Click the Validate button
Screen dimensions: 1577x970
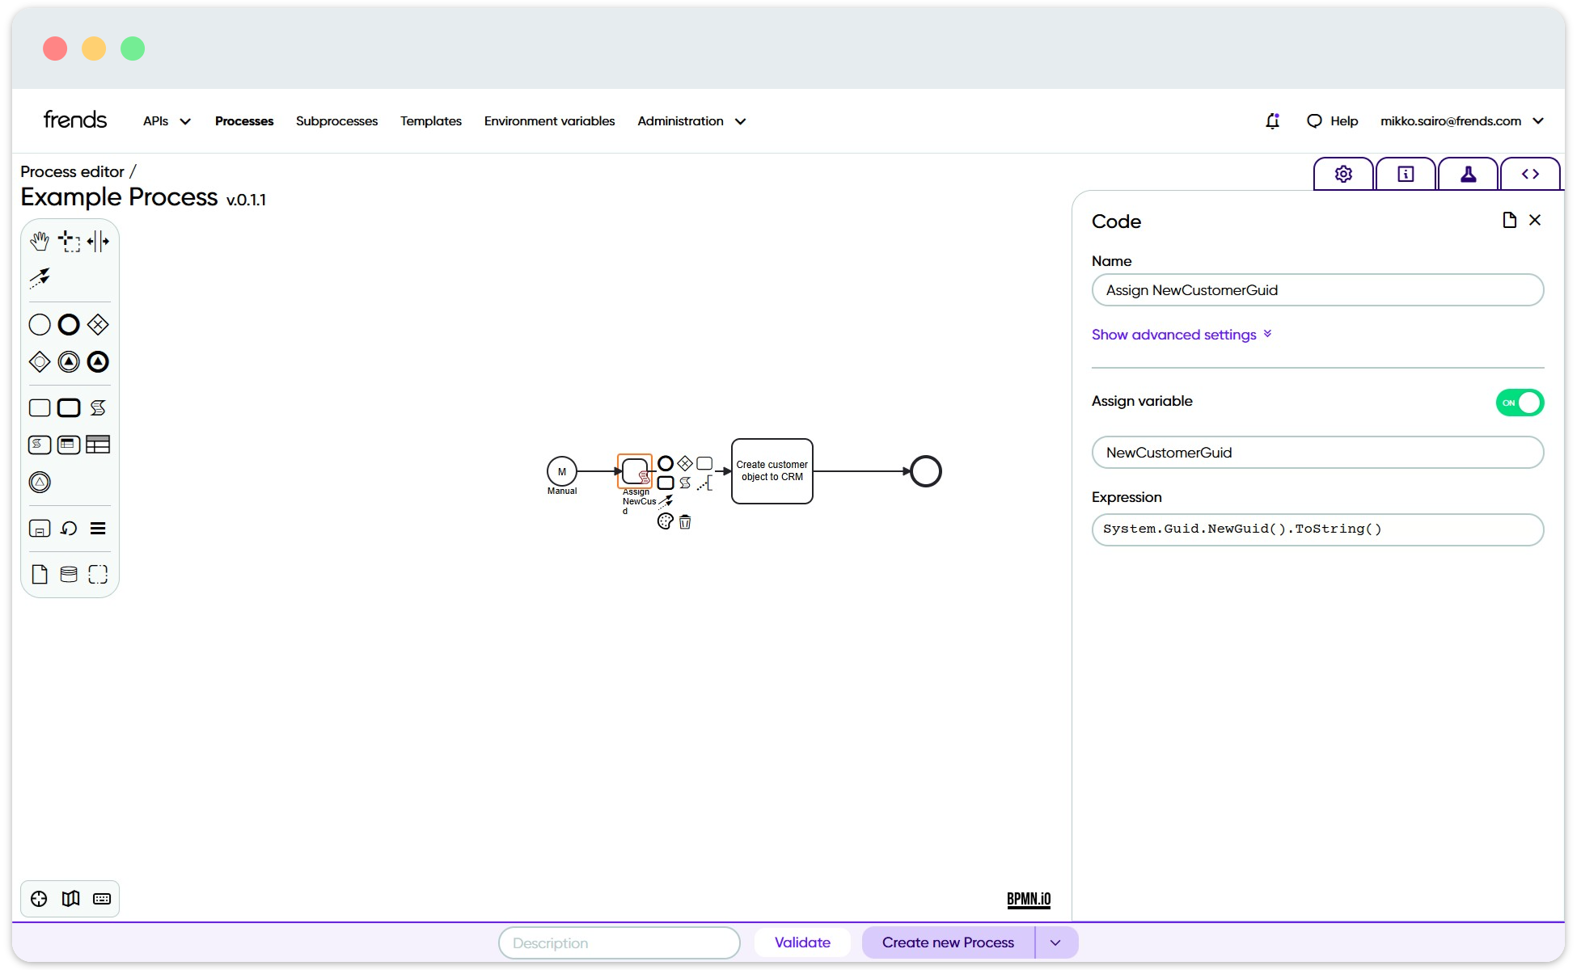pos(801,943)
